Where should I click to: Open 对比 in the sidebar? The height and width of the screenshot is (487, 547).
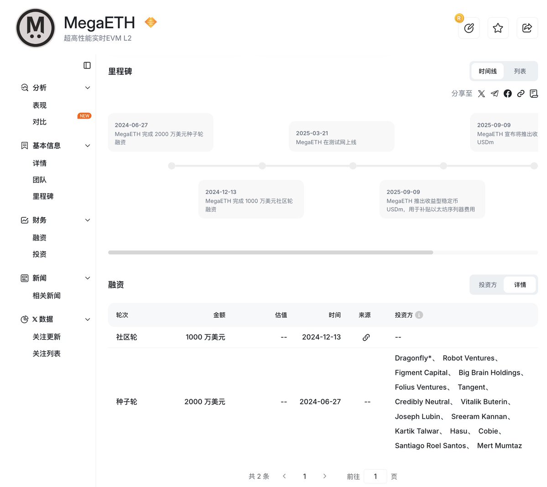(x=40, y=122)
